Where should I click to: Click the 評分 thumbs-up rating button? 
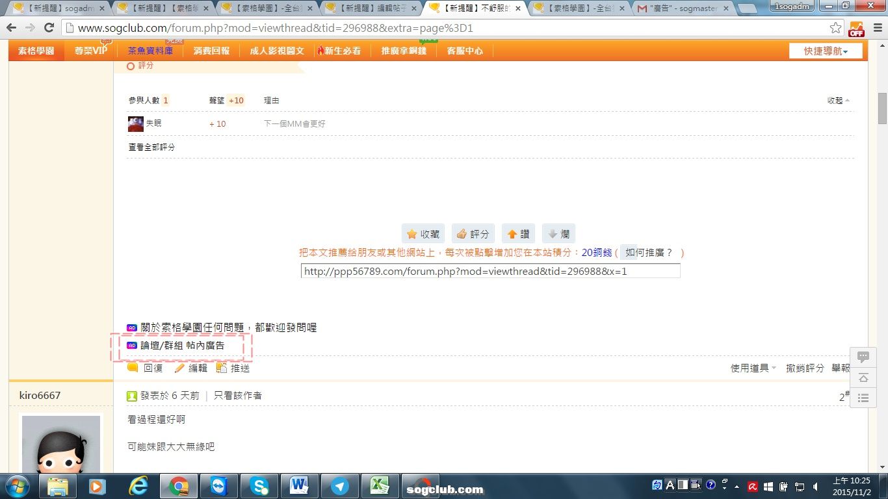473,234
